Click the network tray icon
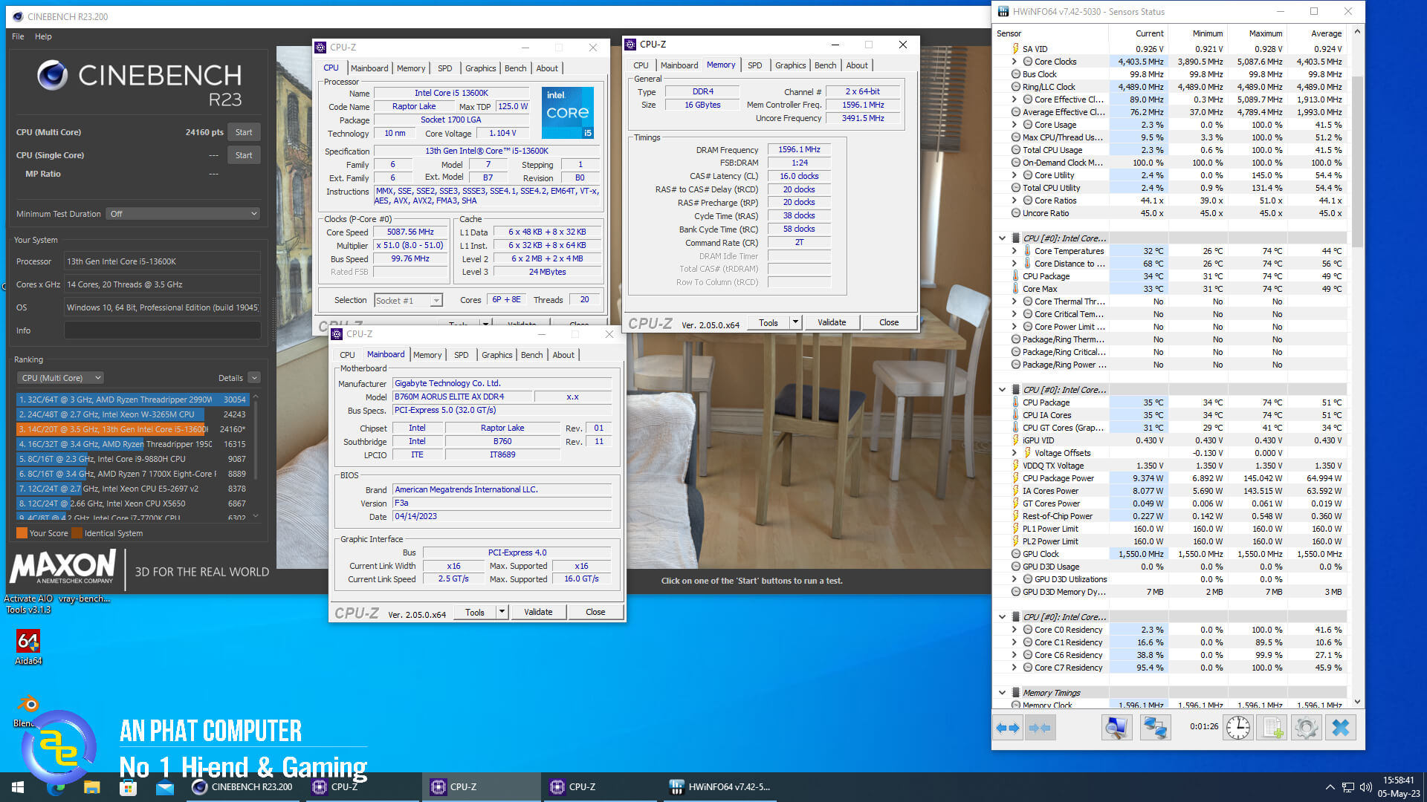Screen dimensions: 1427x802 (1347, 787)
